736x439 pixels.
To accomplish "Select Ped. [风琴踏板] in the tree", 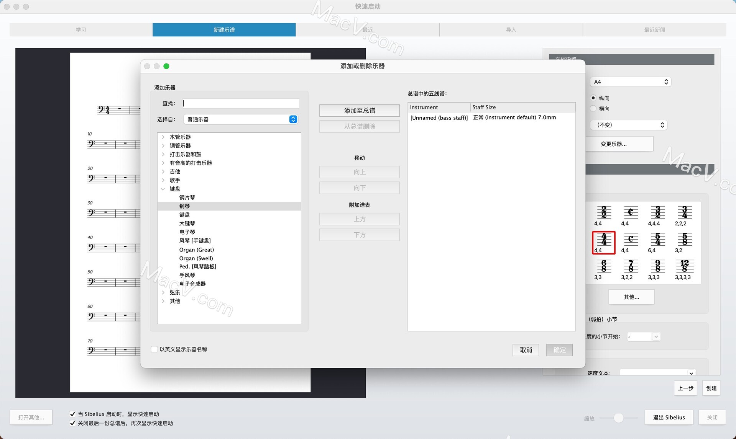I will (198, 267).
